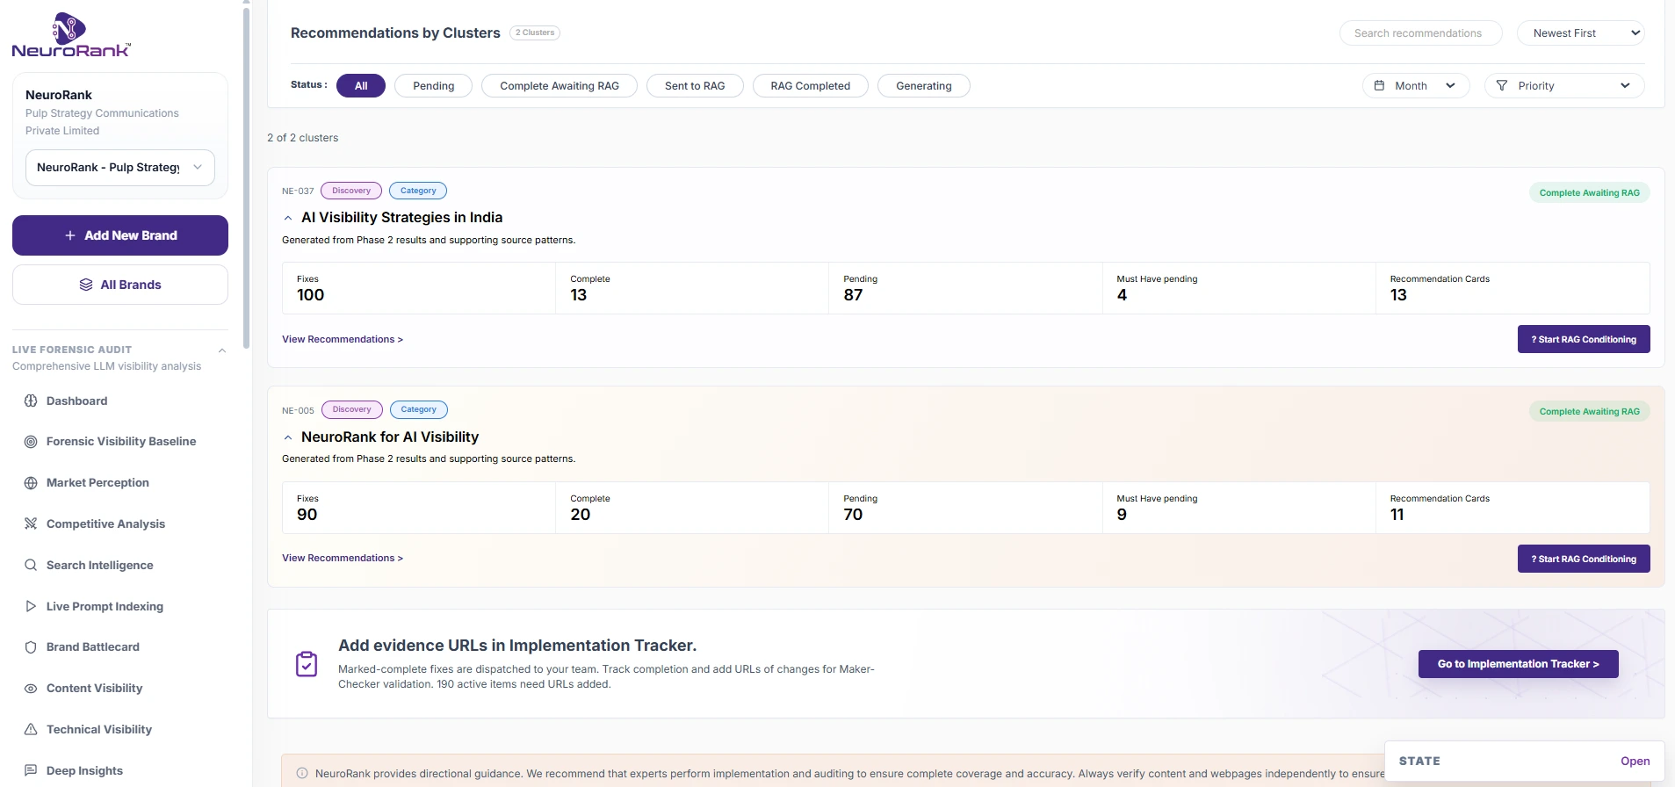
Task: Click the Discovery tag on NE-037
Action: coord(351,191)
